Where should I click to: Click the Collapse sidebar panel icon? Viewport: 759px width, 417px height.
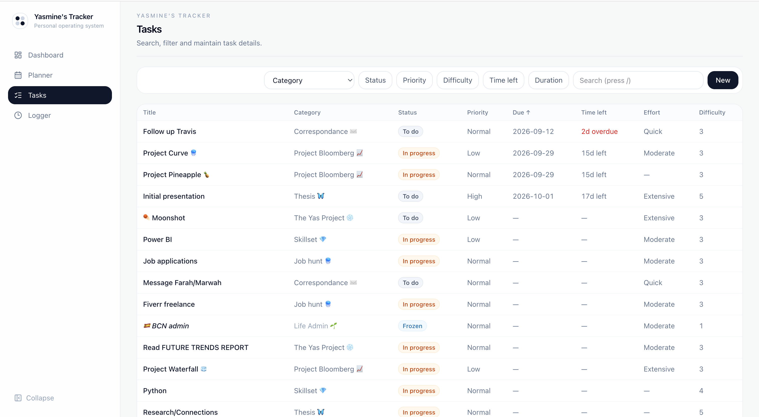pyautogui.click(x=18, y=398)
